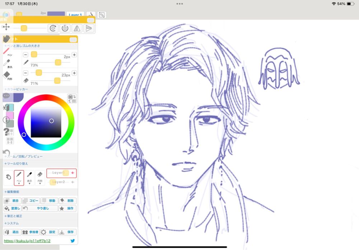Click the chat speech-bubble icon

click(x=6, y=96)
